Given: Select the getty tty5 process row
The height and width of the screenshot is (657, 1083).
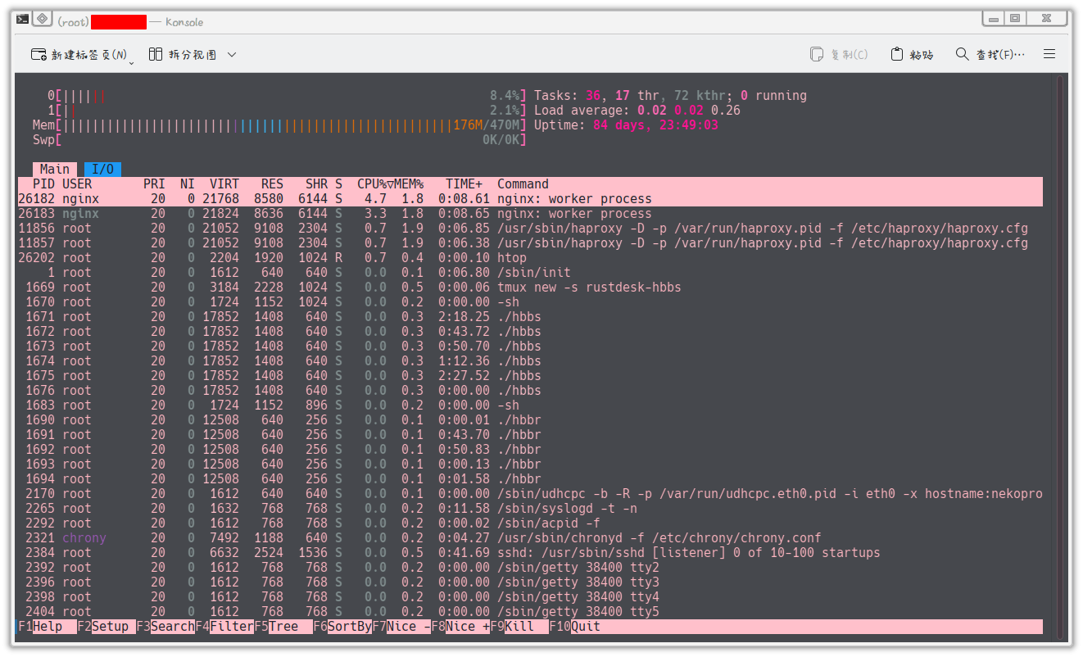Looking at the screenshot, I should (x=530, y=612).
